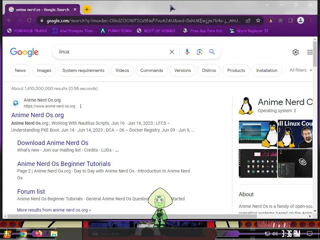
Task: Select the News filter chip
Action: click(20, 70)
